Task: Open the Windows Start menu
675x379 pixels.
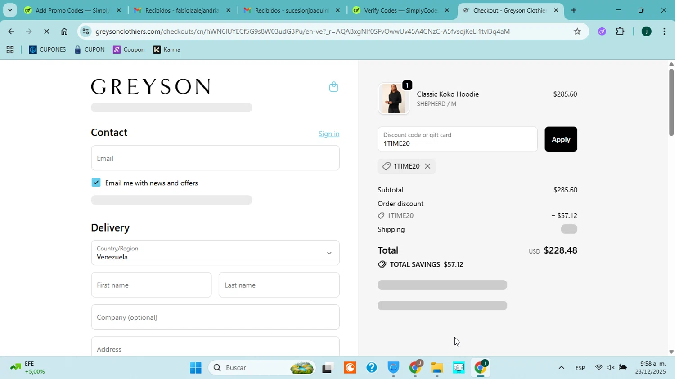Action: click(x=196, y=368)
